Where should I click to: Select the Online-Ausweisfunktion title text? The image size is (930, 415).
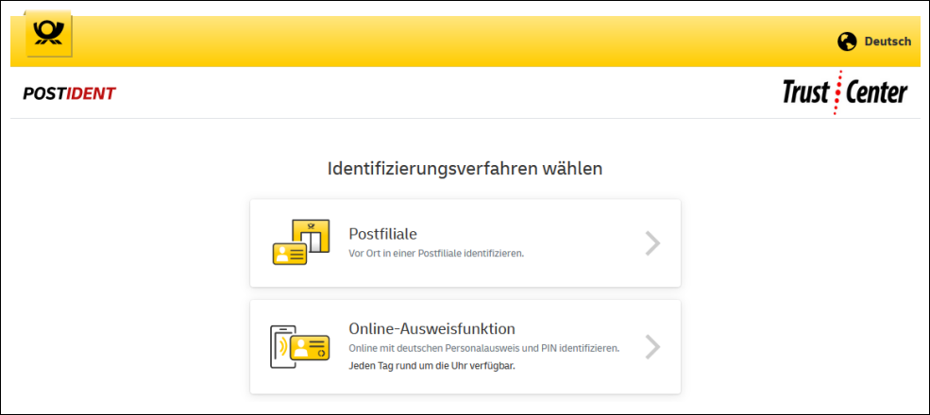431,328
